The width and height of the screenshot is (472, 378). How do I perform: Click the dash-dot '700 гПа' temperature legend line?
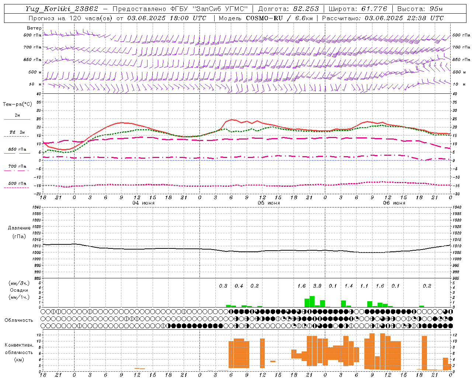pos(16,171)
